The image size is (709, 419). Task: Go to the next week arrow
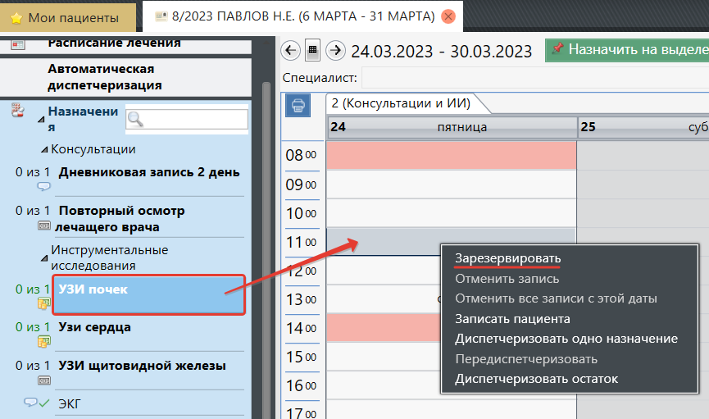(x=334, y=51)
